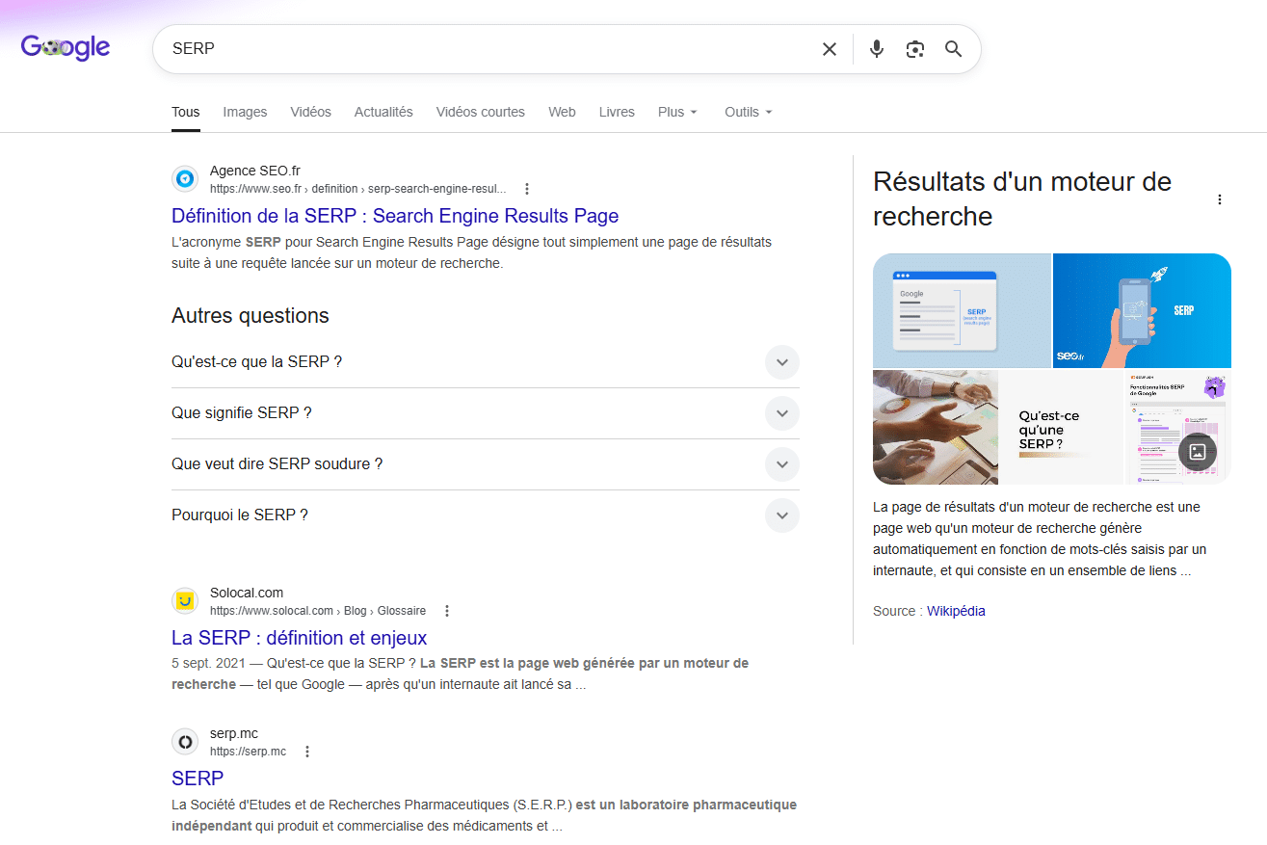Image resolution: width=1267 pixels, height=845 pixels.
Task: Switch to the Images tab
Action: click(x=245, y=112)
